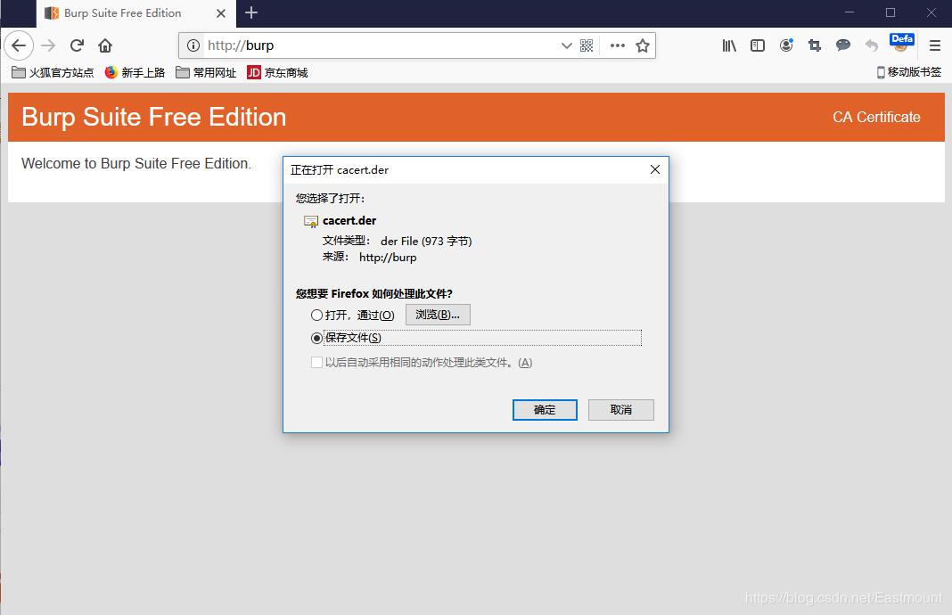Click the source http://burp text in dialog

[388, 258]
